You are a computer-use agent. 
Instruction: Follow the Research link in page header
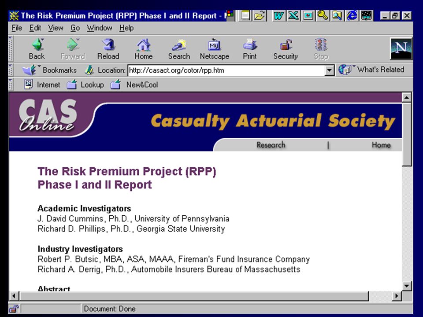[x=271, y=145]
